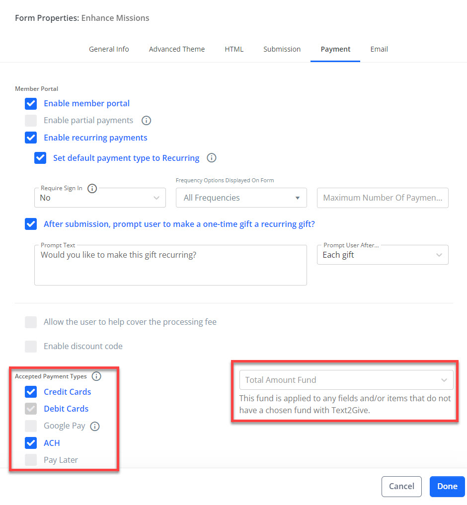Click the Require Sign In info icon
467x505 pixels.
[x=92, y=188]
